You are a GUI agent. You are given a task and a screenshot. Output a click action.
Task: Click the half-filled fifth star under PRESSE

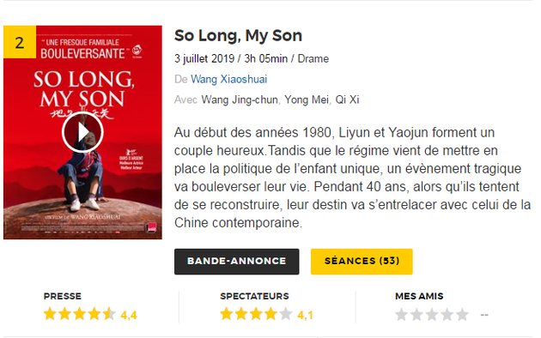point(109,314)
